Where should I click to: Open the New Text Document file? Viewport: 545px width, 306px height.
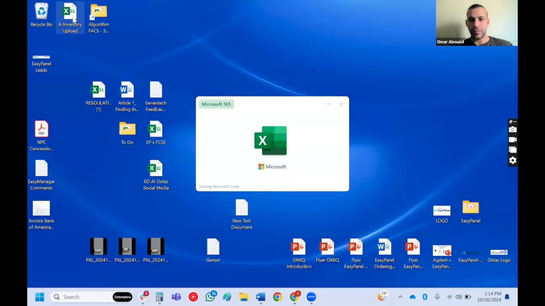pyautogui.click(x=241, y=215)
